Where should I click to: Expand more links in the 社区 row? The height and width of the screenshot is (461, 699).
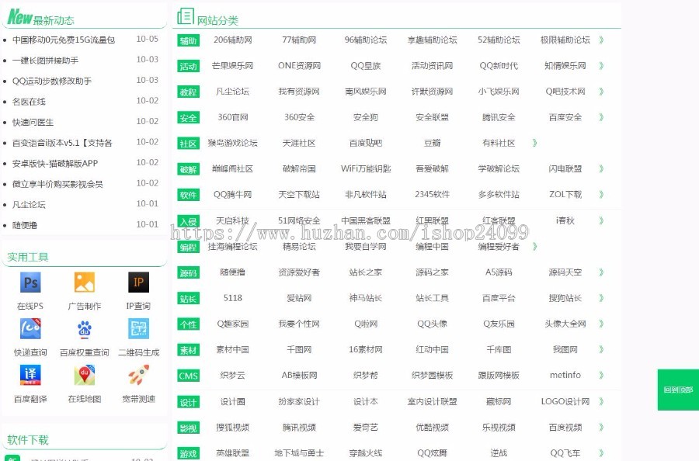(534, 143)
